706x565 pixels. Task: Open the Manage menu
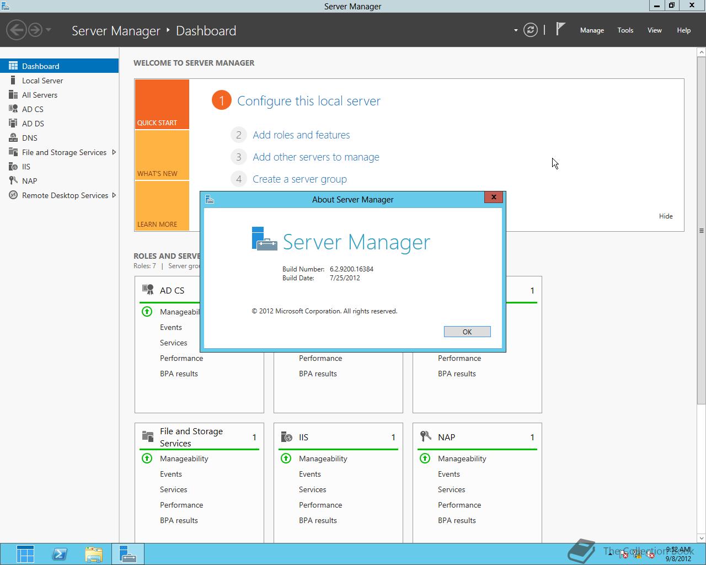592,30
